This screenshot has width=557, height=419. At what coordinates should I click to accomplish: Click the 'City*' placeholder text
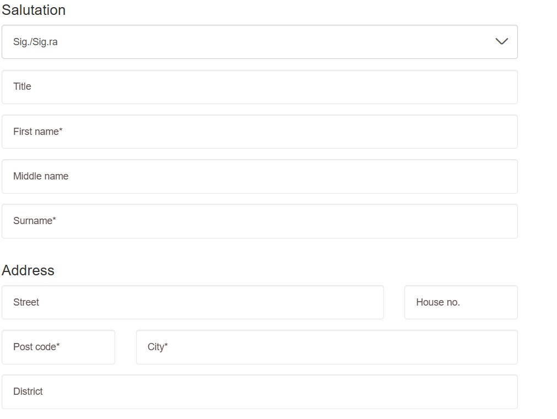[158, 347]
